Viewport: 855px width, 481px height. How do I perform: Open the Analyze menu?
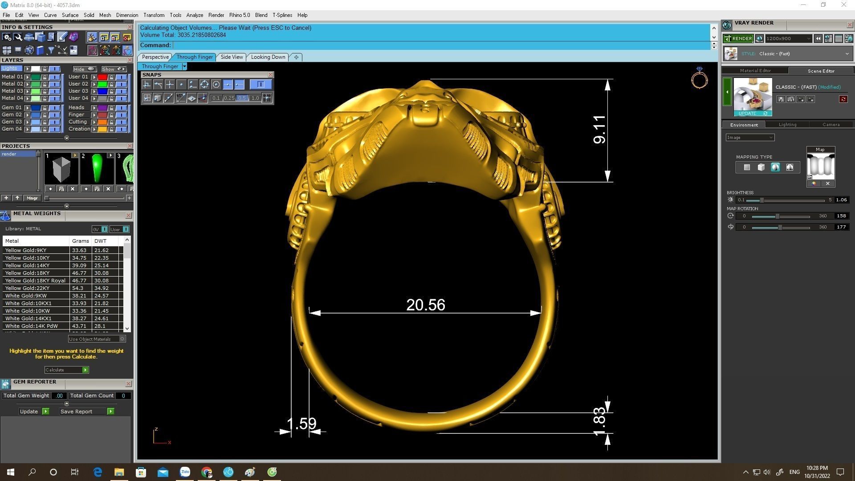195,15
